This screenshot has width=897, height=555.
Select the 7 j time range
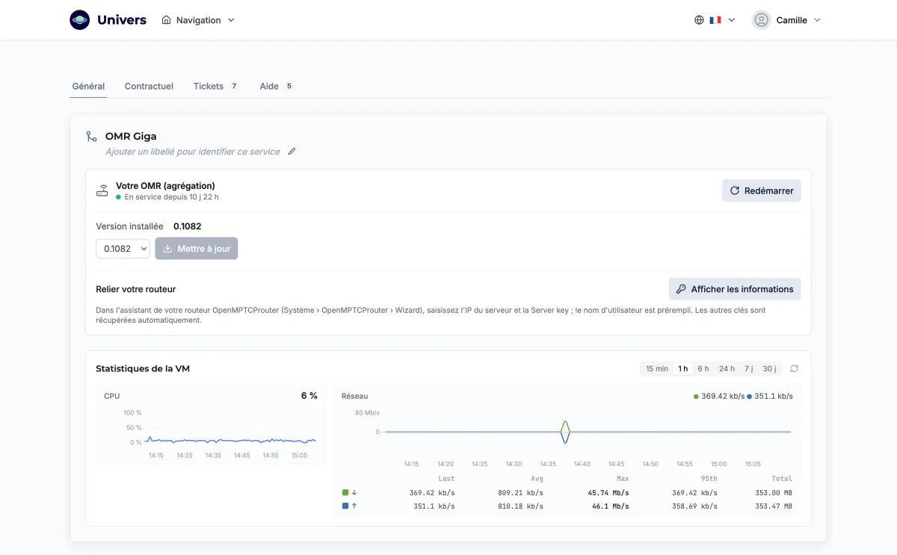click(748, 369)
